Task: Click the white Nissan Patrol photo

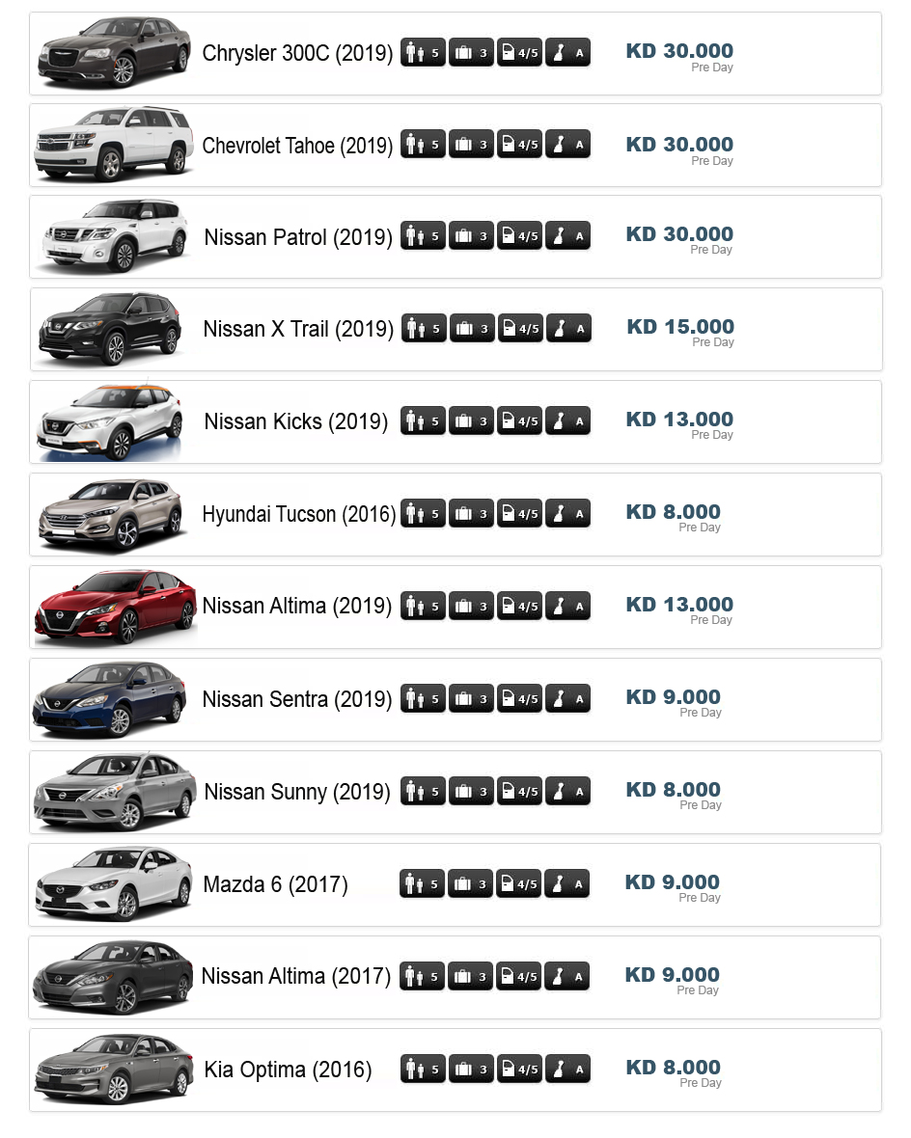Action: coord(113,236)
